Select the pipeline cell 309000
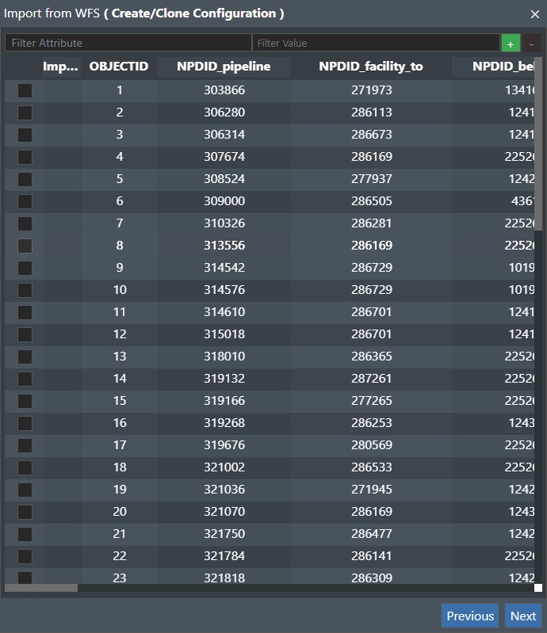The height and width of the screenshot is (633, 547). click(x=224, y=201)
